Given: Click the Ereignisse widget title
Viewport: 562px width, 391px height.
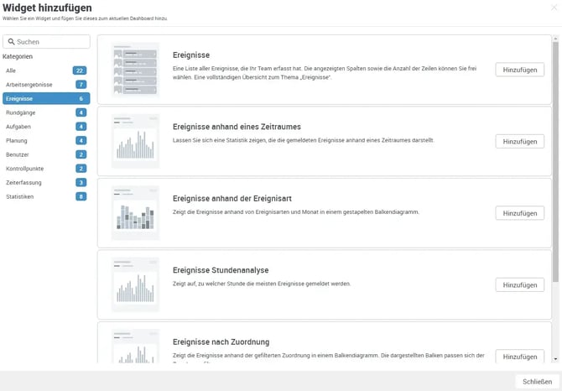Looking at the screenshot, I should tap(191, 55).
